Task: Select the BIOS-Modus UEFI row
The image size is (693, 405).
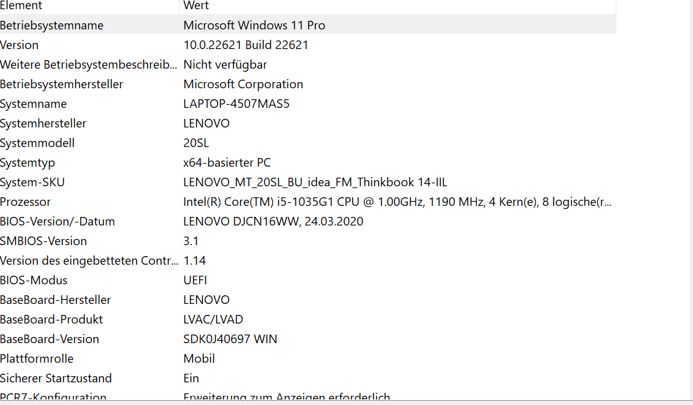Action: coord(308,280)
